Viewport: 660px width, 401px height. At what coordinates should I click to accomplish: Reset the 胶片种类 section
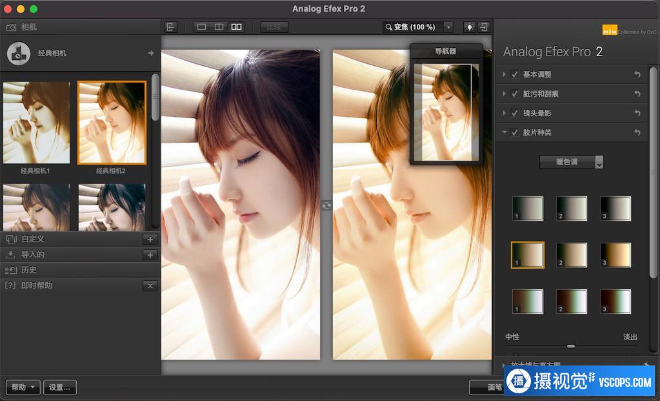[637, 132]
